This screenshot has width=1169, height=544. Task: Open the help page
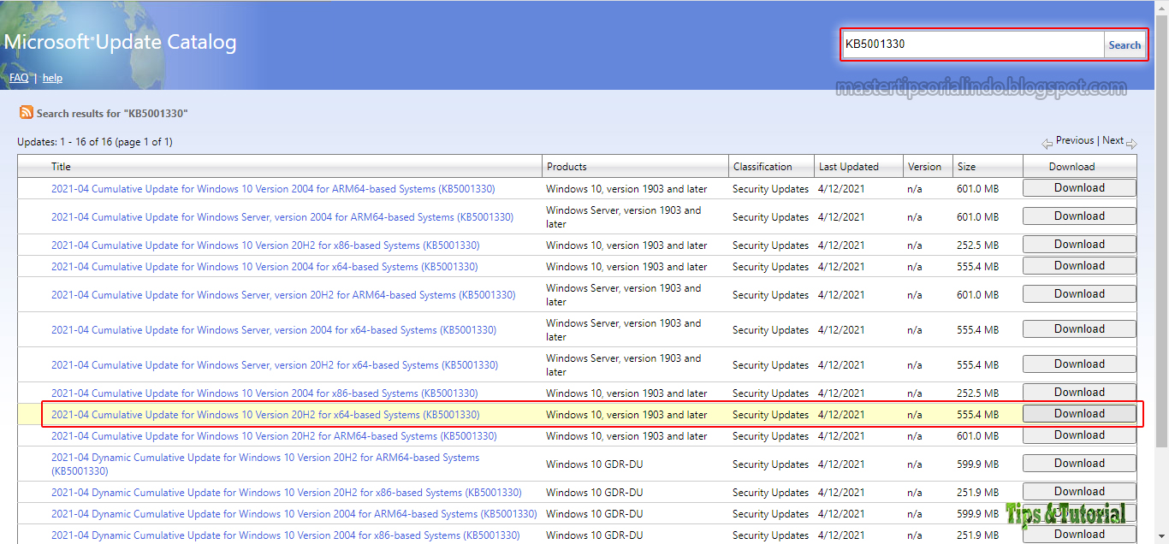(52, 77)
